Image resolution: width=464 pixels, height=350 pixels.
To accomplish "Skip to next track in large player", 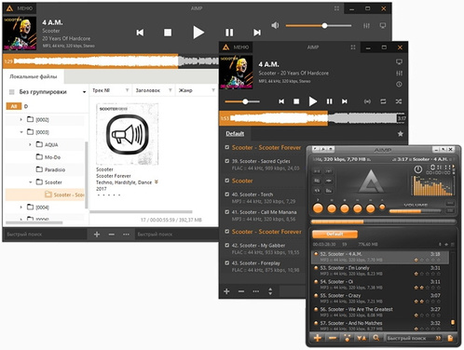I will (x=257, y=33).
